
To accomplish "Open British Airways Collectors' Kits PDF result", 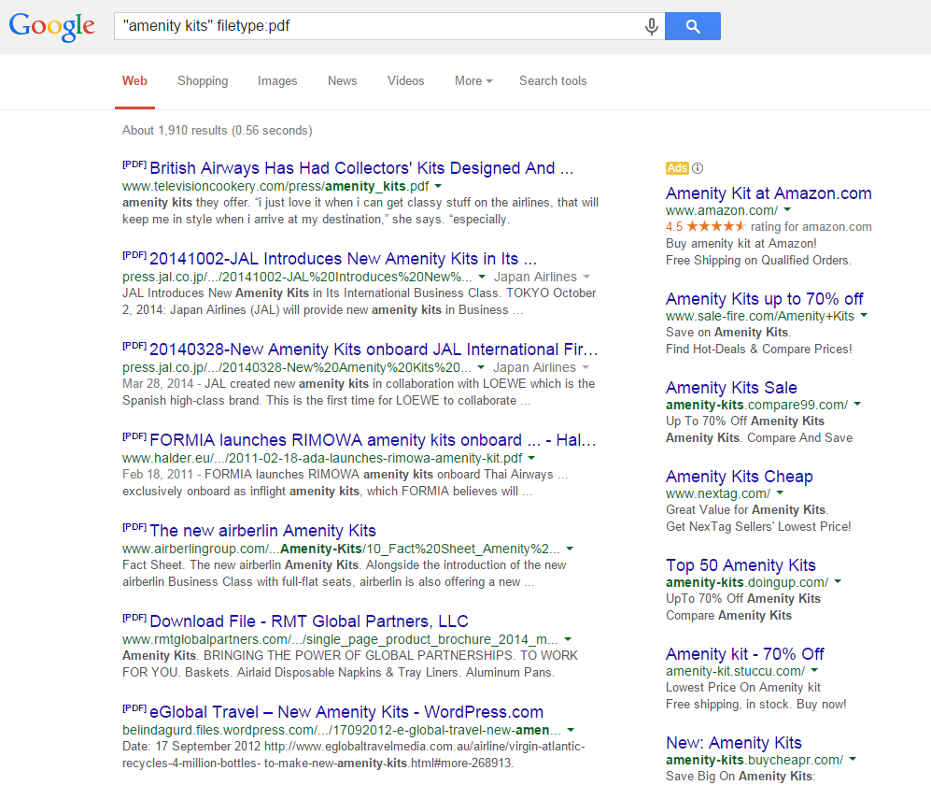I will [x=361, y=168].
